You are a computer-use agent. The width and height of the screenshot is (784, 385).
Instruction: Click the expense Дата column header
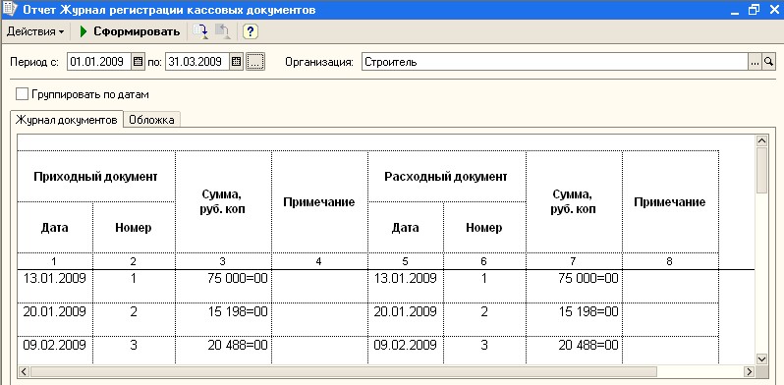tap(406, 228)
